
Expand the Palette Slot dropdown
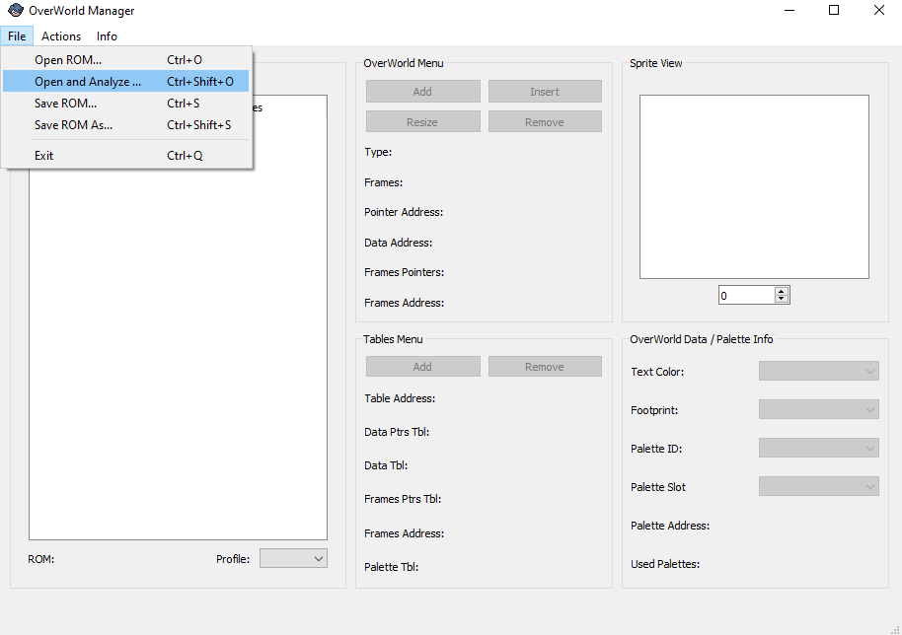(x=818, y=487)
